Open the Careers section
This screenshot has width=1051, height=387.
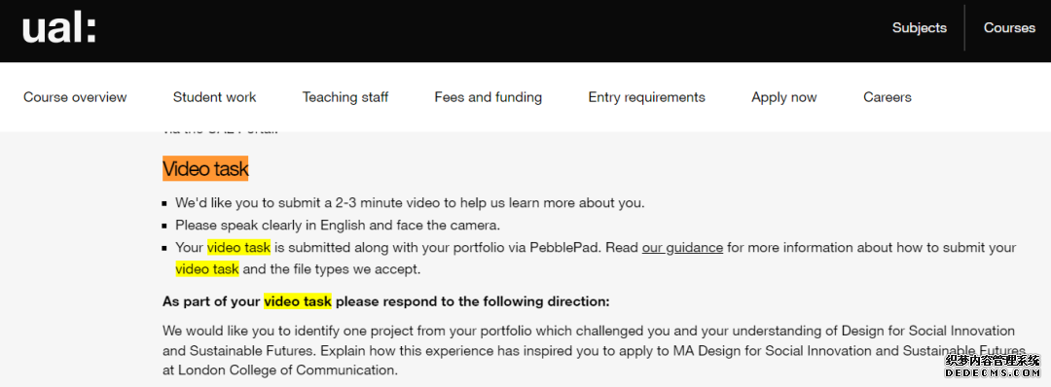click(x=888, y=97)
